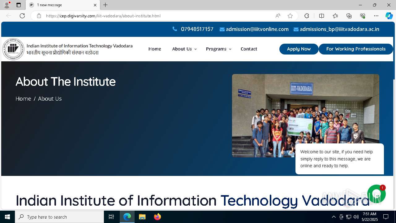Click the address bar URL
396x223 pixels.
coord(103,16)
